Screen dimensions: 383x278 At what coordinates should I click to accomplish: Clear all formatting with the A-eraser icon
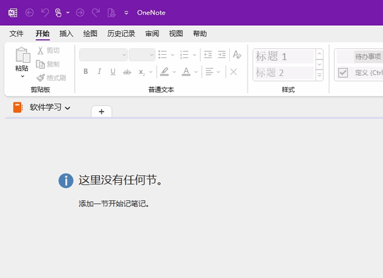237,54
